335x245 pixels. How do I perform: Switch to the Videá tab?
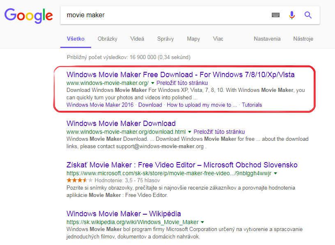pos(137,39)
